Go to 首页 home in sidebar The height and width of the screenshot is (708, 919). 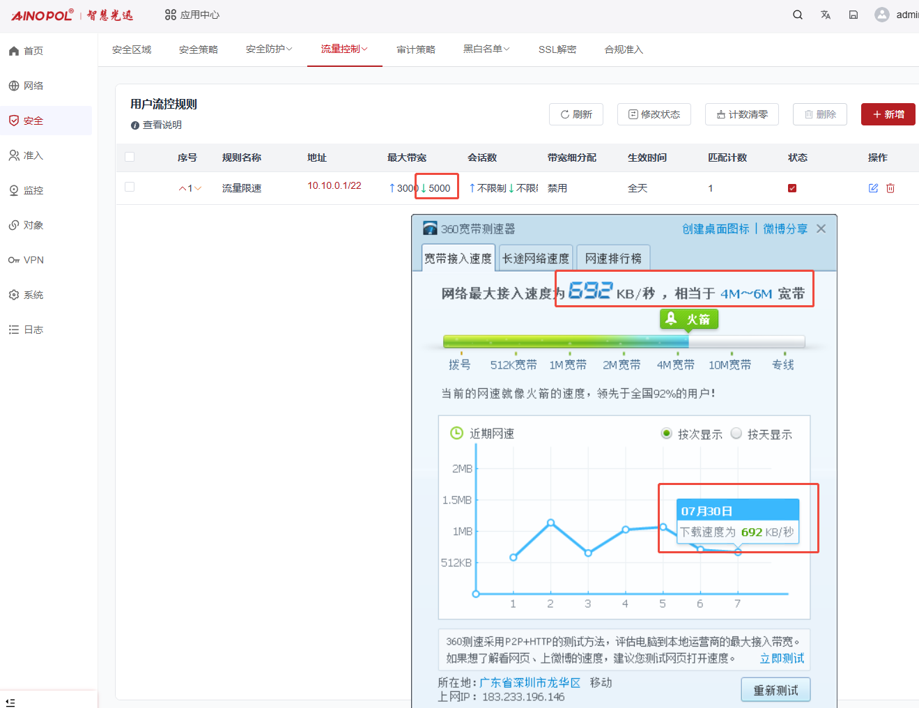tap(26, 51)
